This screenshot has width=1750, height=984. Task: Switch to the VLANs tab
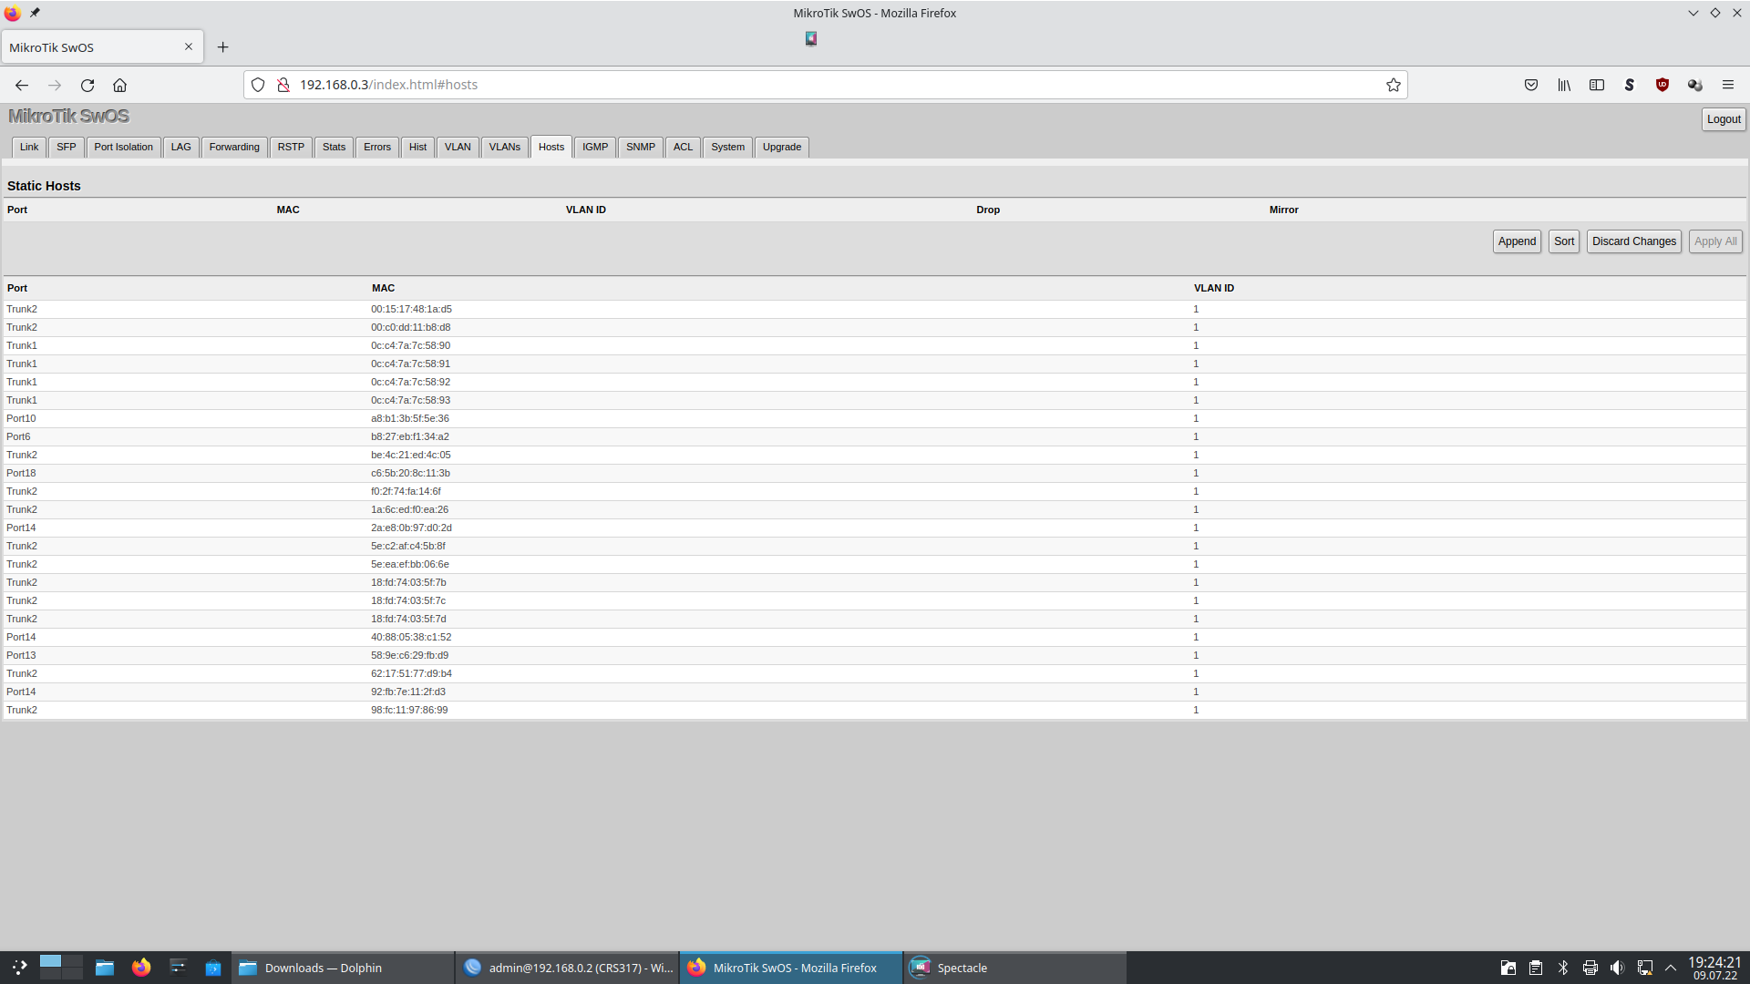[x=504, y=147]
